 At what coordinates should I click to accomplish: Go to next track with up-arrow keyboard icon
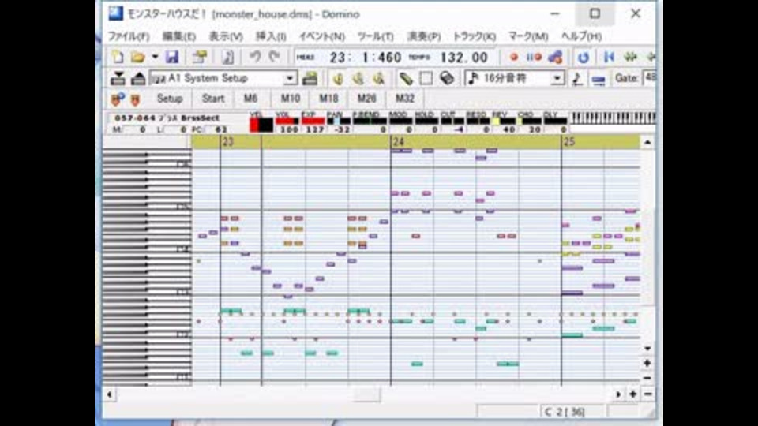point(137,78)
